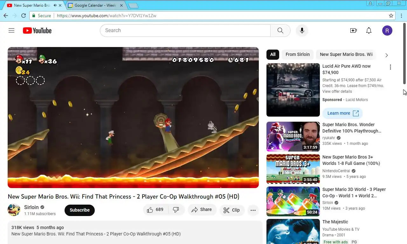The image size is (407, 244).
Task: Start voice search with microphone icon
Action: (x=302, y=30)
